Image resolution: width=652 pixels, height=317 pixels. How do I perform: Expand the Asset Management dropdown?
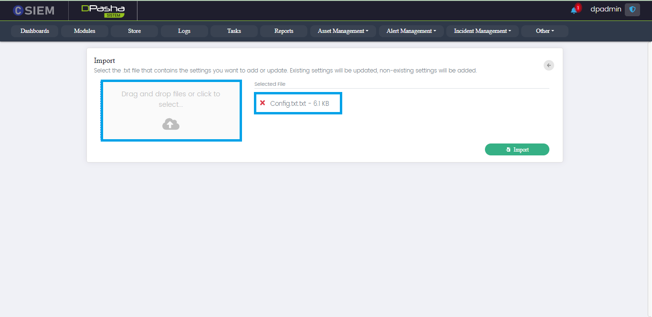tap(343, 31)
